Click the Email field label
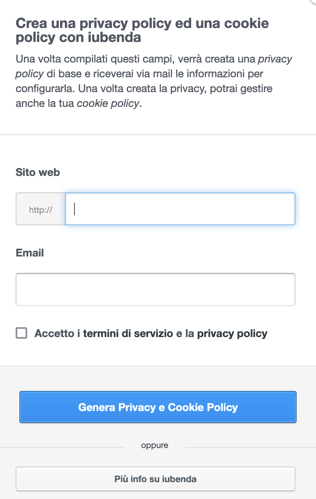 coord(30,252)
